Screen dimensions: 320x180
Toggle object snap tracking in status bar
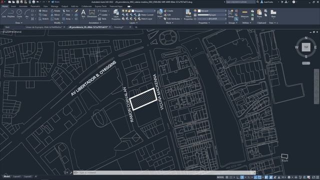255,177
